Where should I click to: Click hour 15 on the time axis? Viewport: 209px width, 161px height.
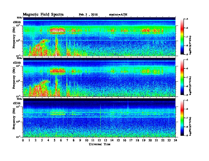(x=118, y=140)
